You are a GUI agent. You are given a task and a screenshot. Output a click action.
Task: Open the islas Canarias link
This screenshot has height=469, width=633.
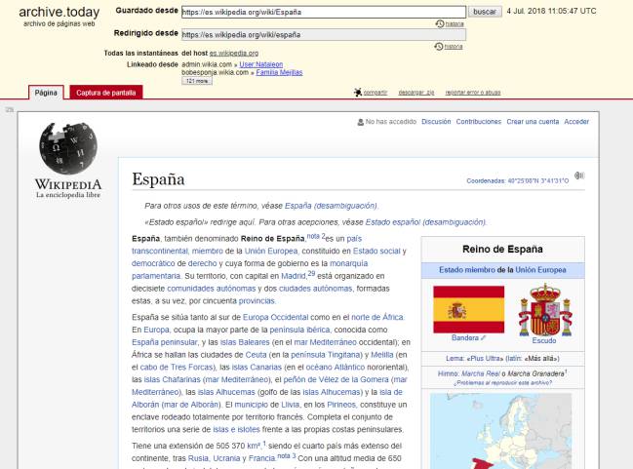[x=257, y=368]
